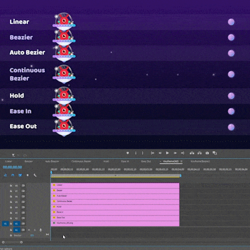Screen dimensions: 250x250
Task: Click the timeline zoom scrollbar left handle
Action: click(3, 242)
